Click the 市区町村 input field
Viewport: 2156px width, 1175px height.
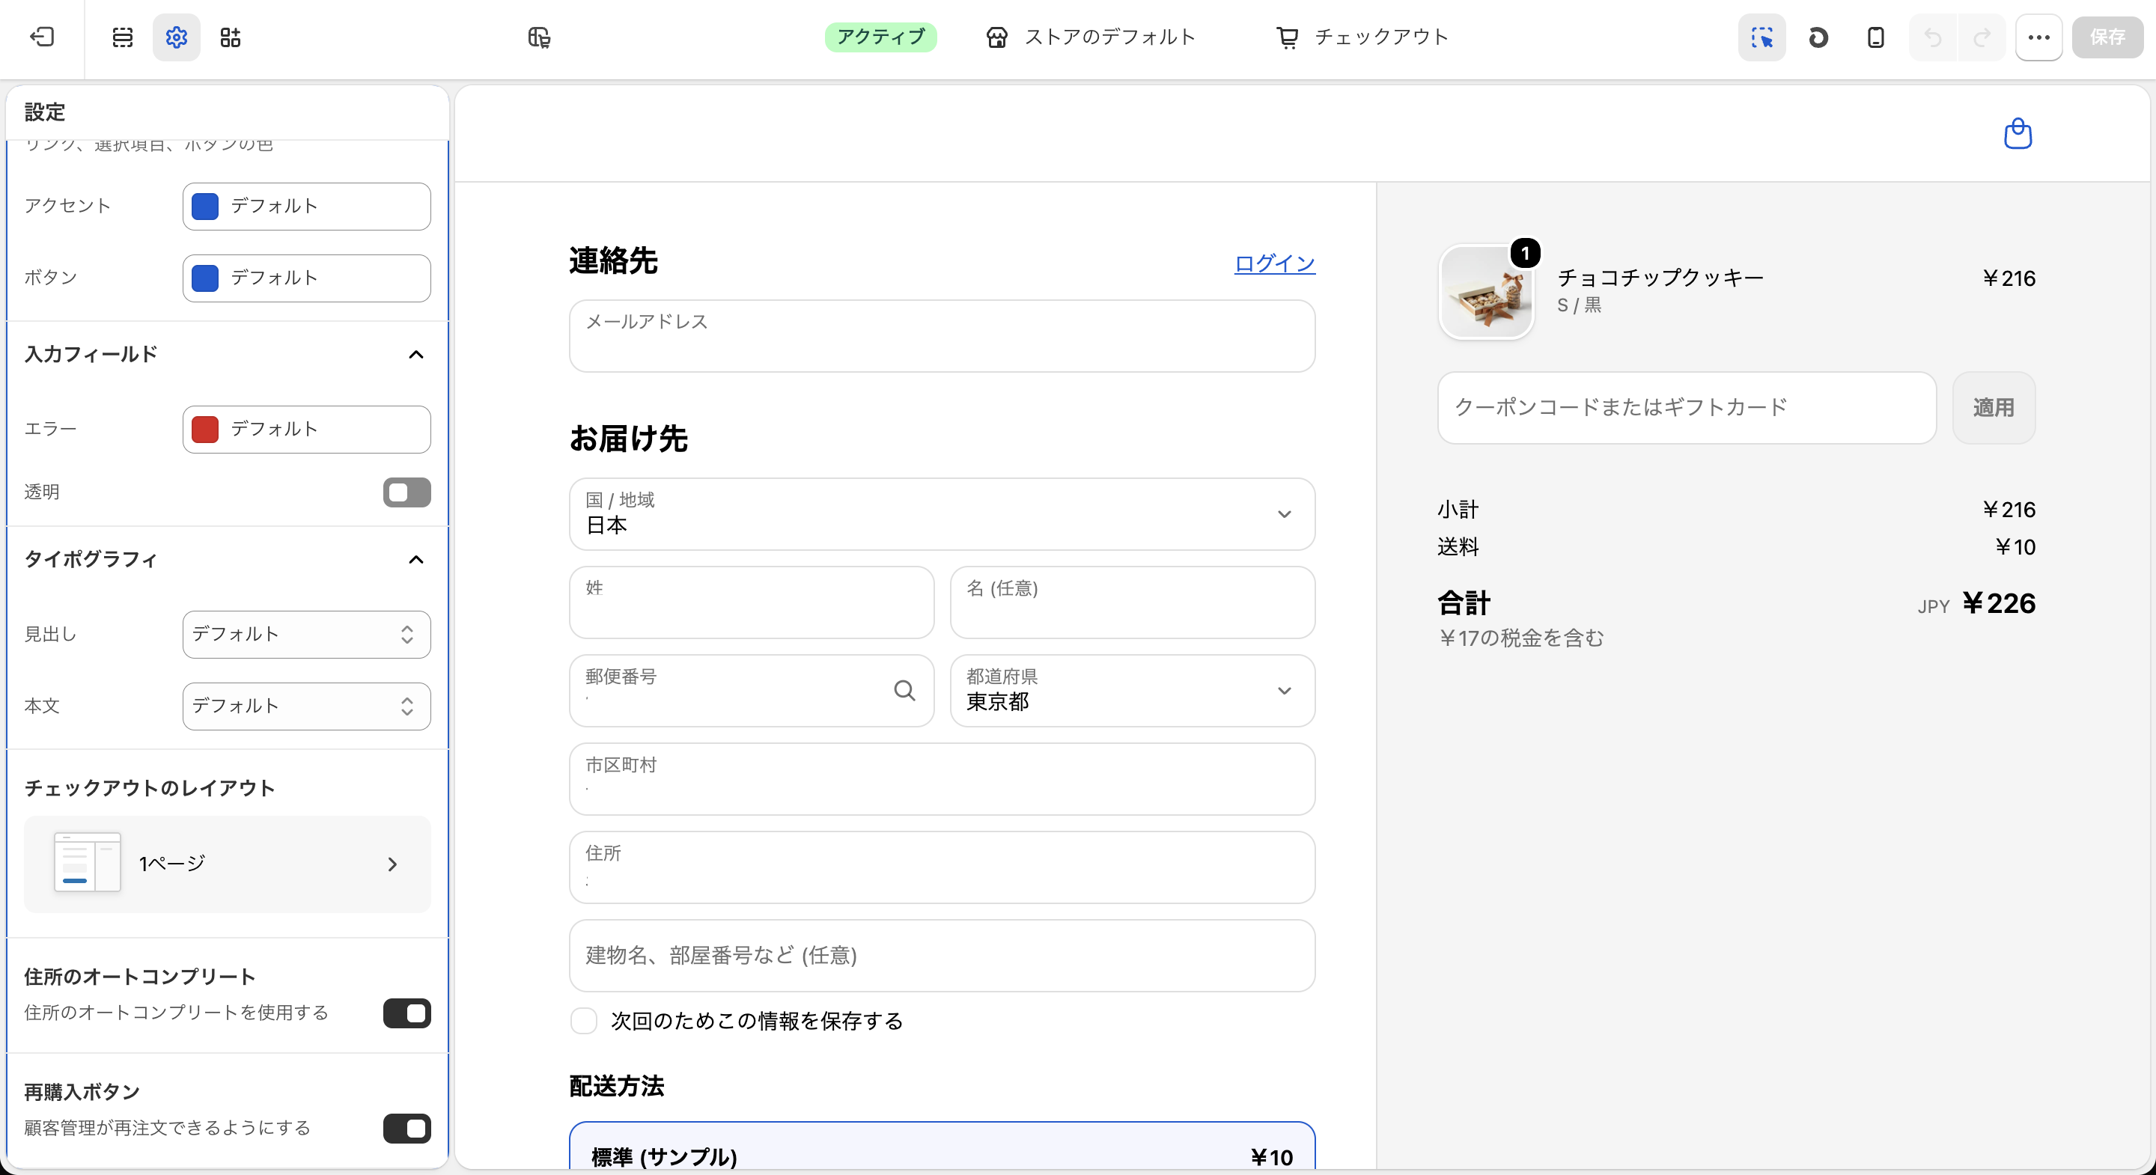click(x=942, y=779)
